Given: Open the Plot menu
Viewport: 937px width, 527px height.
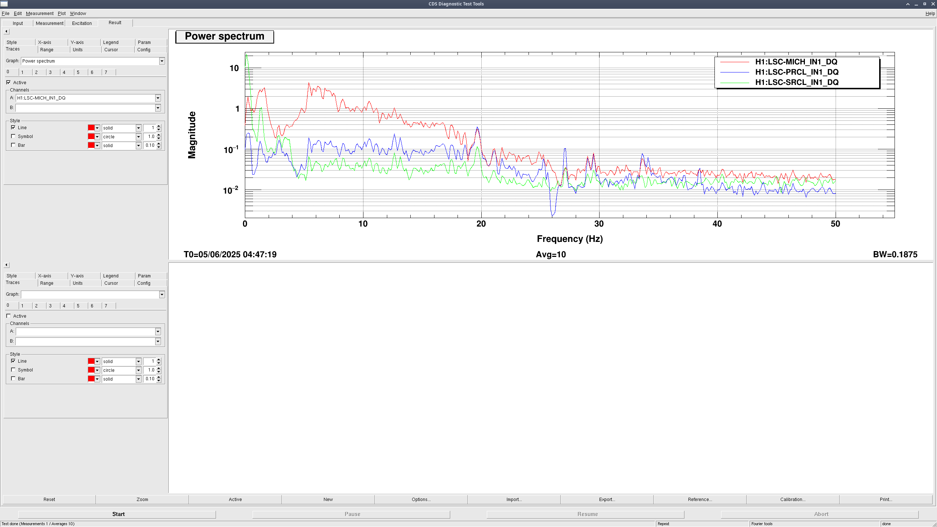Looking at the screenshot, I should click(61, 14).
